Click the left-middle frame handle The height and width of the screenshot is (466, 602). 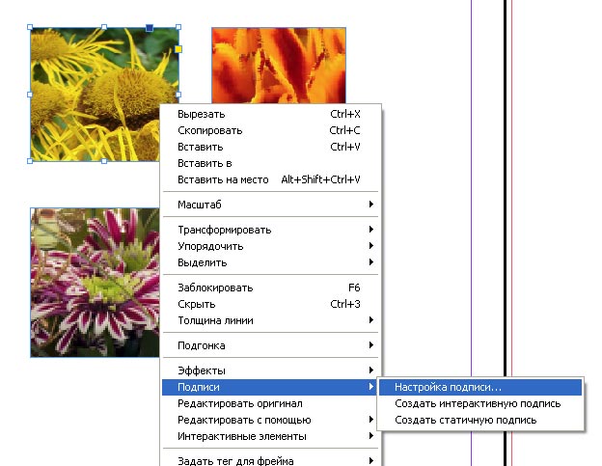[x=30, y=95]
